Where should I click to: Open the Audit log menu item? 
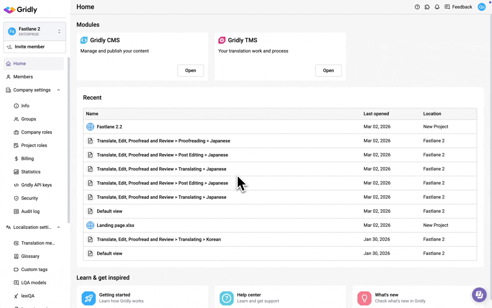pyautogui.click(x=30, y=211)
